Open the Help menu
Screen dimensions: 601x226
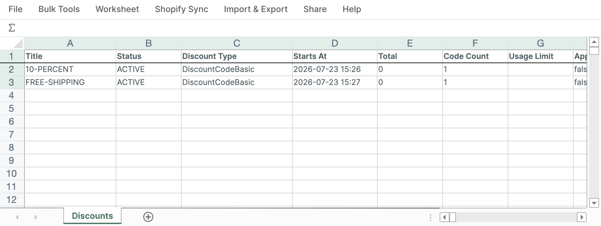[x=352, y=9]
